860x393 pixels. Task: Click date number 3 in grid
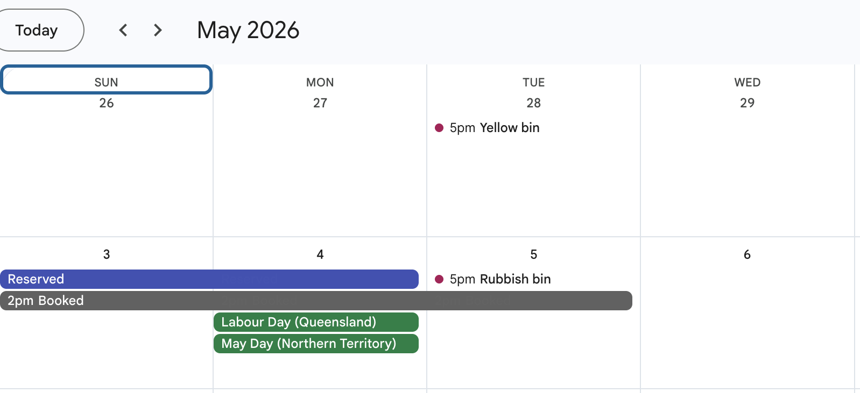tap(107, 254)
